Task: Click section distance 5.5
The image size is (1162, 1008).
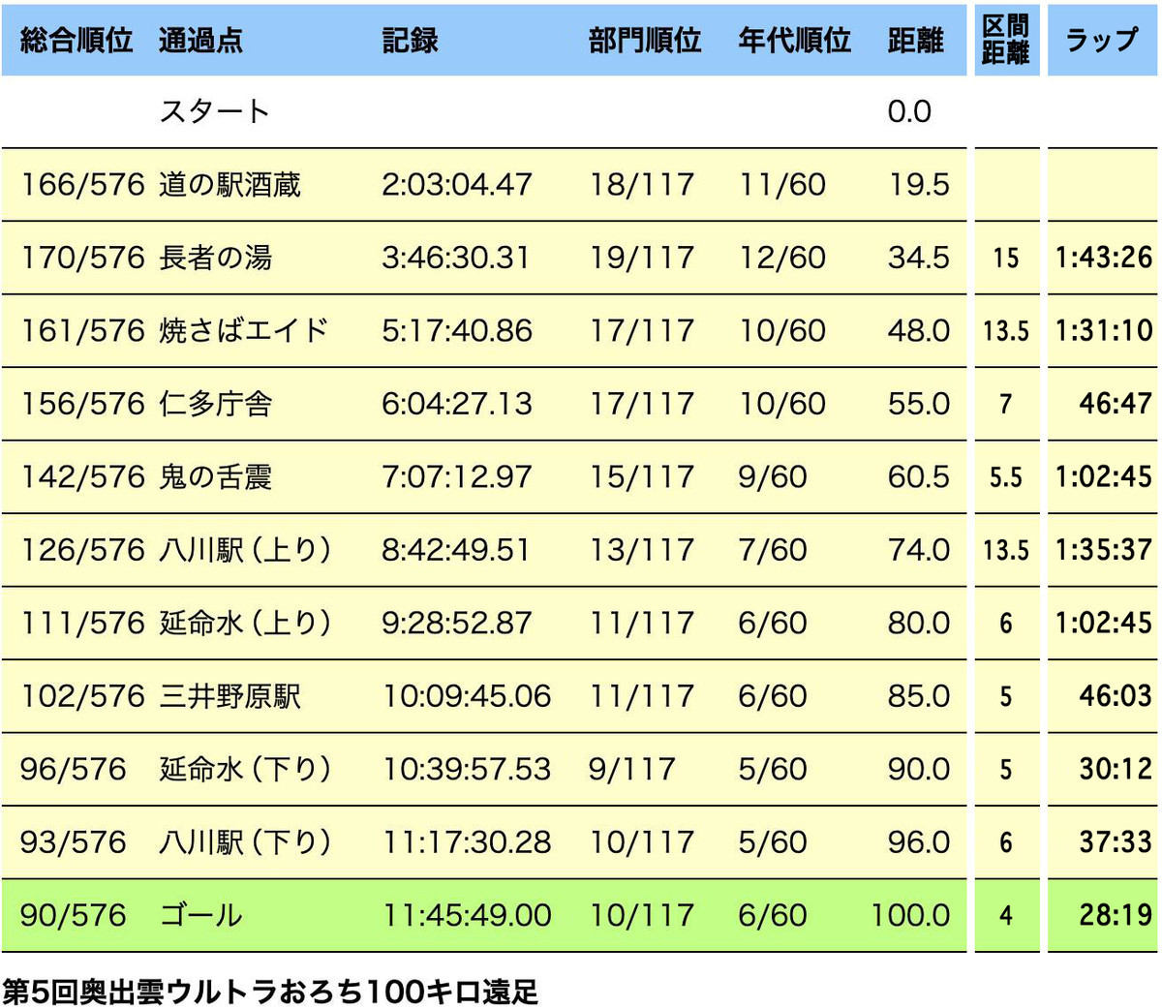Action: [x=1006, y=477]
